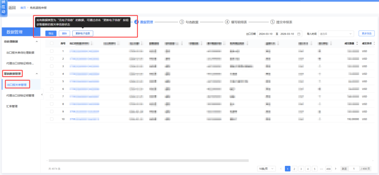Viewport: 379px width, 175px height.
Task: Jump to step 5 提交申报表
Action: pyautogui.click(x=281, y=22)
